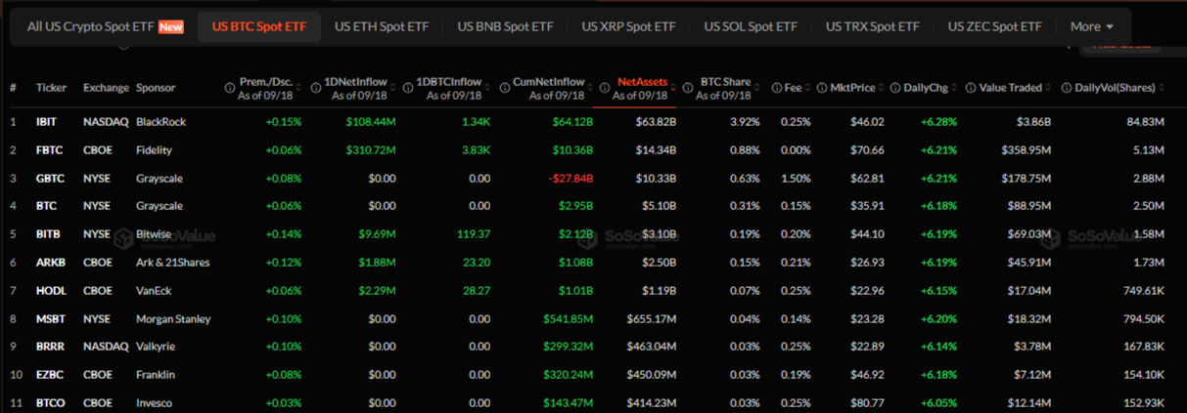Sort by BTC Share using its sort arrows
Image resolution: width=1187 pixels, height=413 pixels.
pos(756,88)
